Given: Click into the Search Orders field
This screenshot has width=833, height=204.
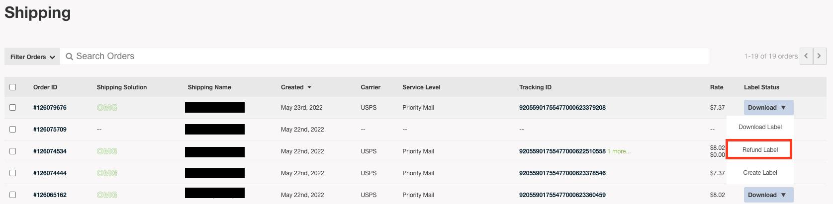Looking at the screenshot, I should pyautogui.click(x=384, y=57).
